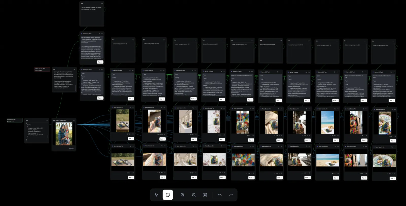Select the marble flatlay portrait image
406x206 pixels.
click(214, 122)
